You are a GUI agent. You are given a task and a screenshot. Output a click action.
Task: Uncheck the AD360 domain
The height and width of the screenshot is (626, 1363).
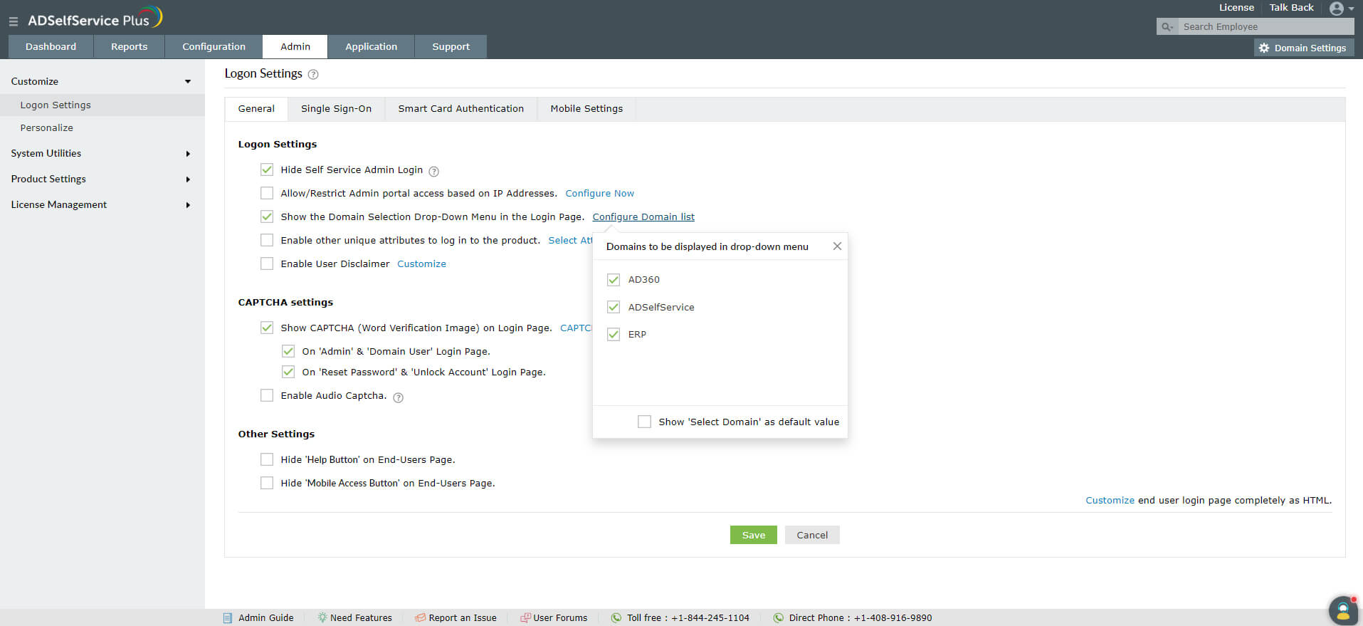[614, 280]
